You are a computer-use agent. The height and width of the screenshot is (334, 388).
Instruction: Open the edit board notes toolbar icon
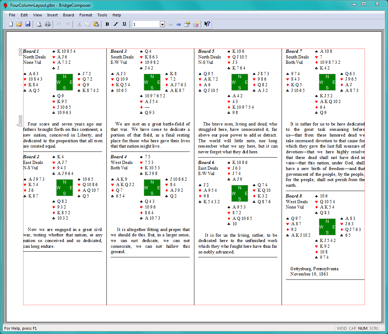pos(195,24)
